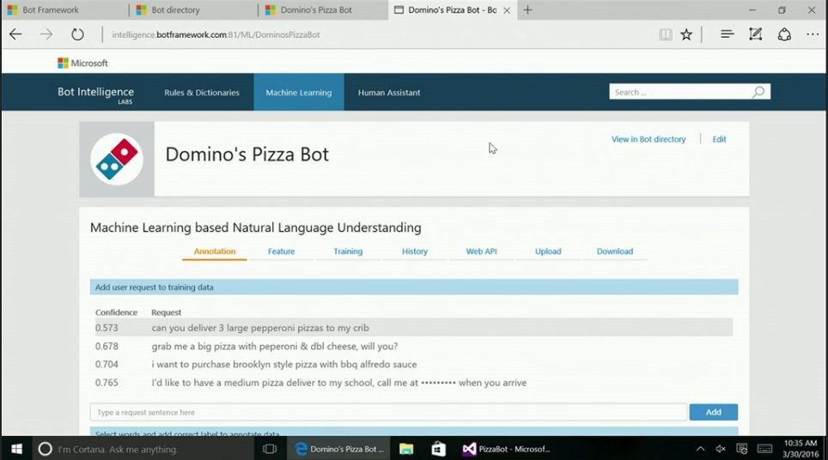This screenshot has width=828, height=460.
Task: Open browser More actions ellipsis
Action: tap(813, 35)
